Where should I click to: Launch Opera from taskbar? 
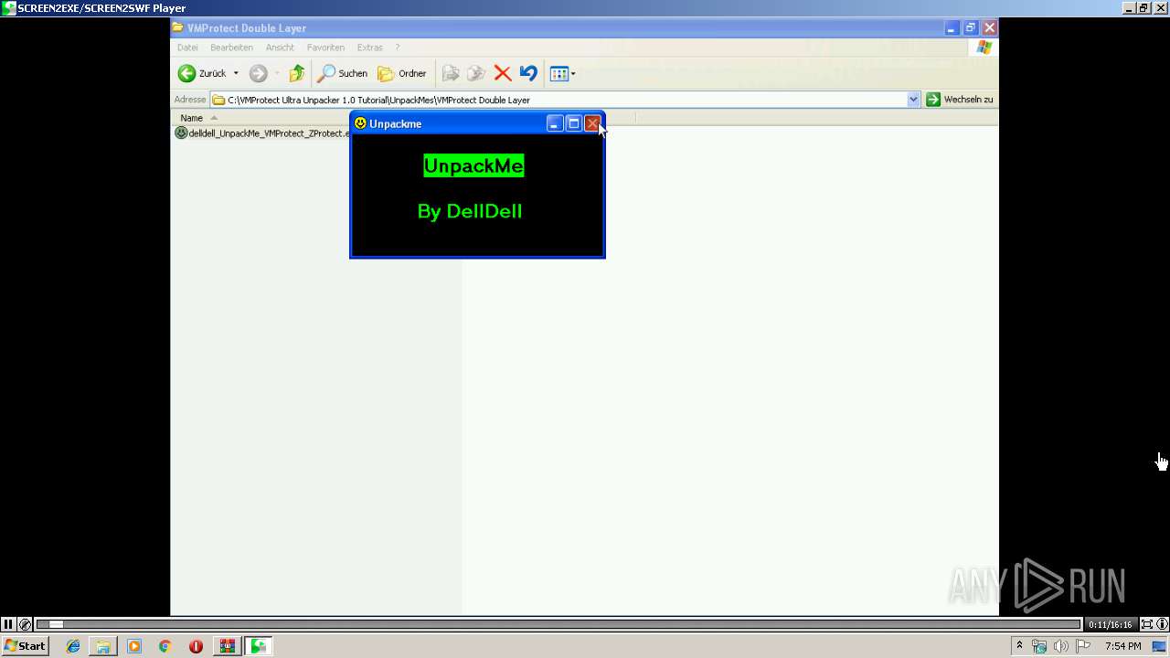pos(196,646)
